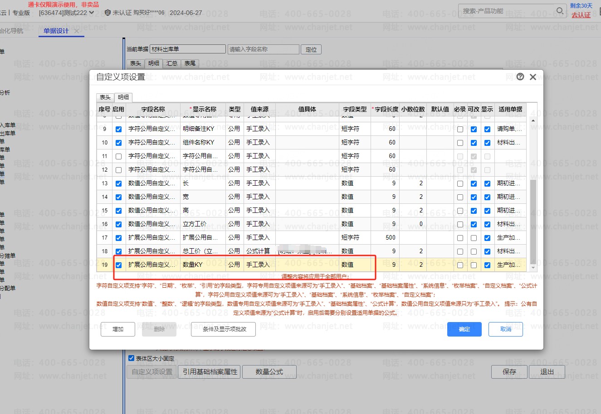Open the 当前单据 材料出库单 combo box
The height and width of the screenshot is (414, 601).
[x=188, y=49]
